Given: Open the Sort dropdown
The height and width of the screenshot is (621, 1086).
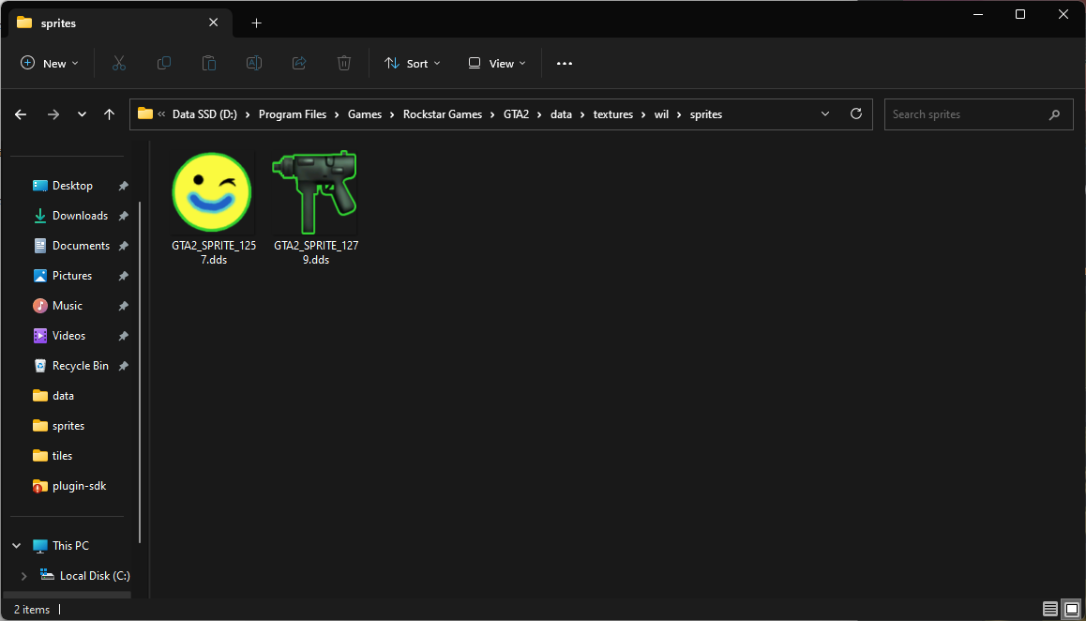Looking at the screenshot, I should point(412,63).
